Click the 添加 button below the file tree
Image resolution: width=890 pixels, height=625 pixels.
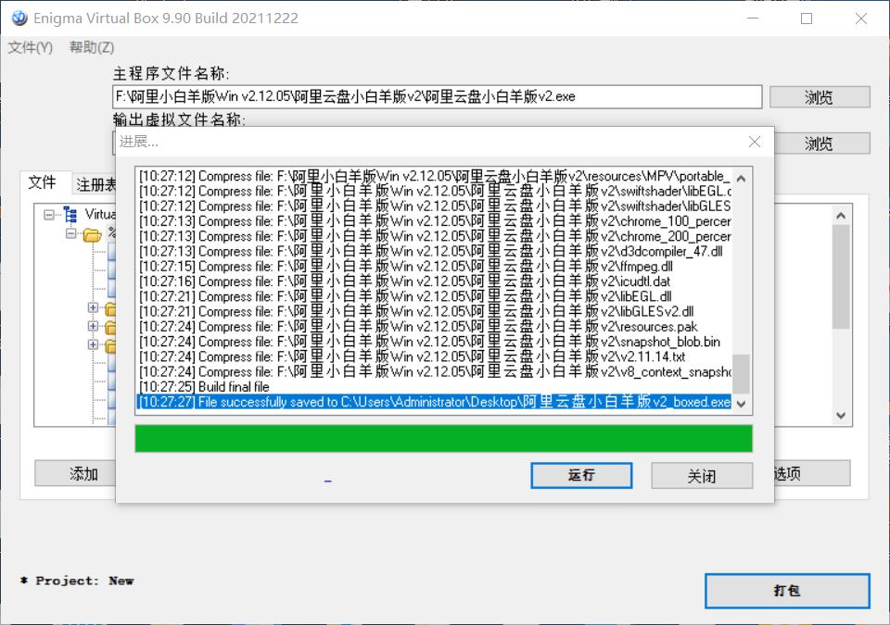pyautogui.click(x=83, y=473)
